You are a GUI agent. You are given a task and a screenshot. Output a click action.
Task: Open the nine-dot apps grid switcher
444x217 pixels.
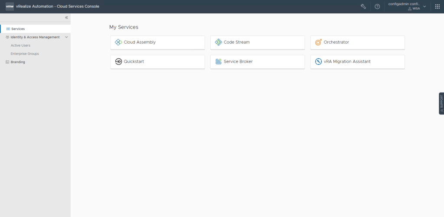[437, 6]
